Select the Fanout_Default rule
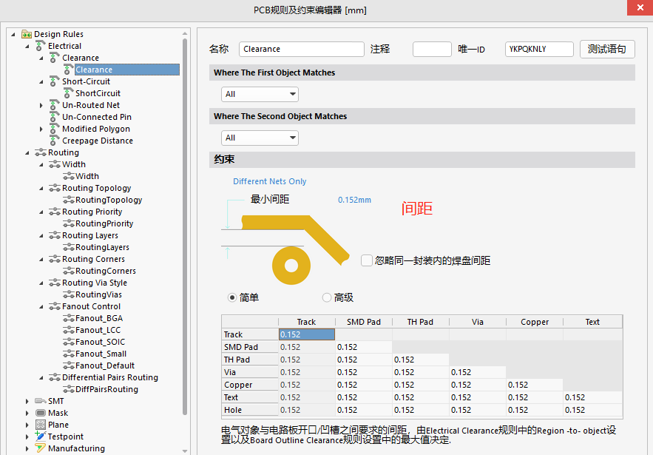 (105, 365)
